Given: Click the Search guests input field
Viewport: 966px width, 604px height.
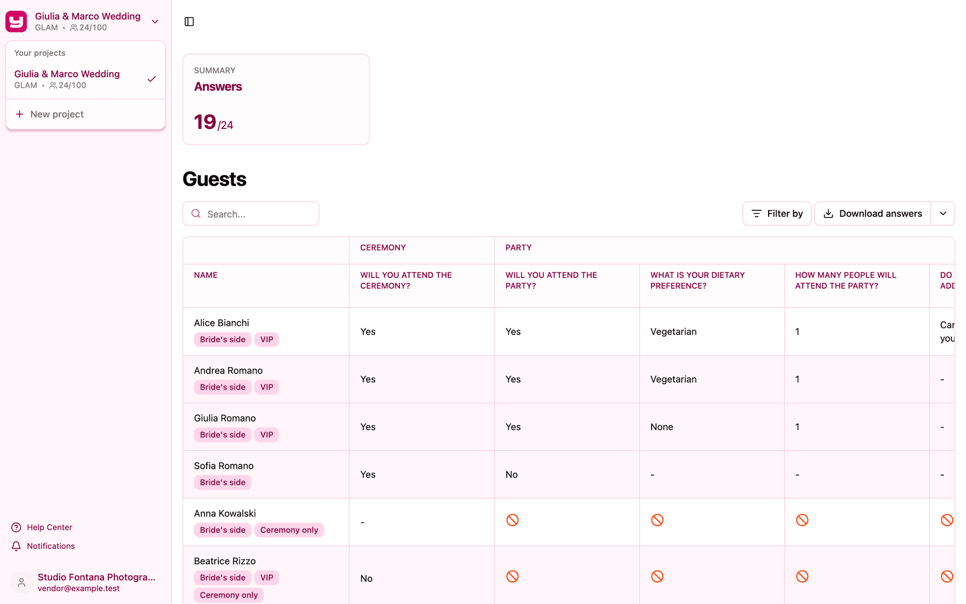Looking at the screenshot, I should click(251, 214).
